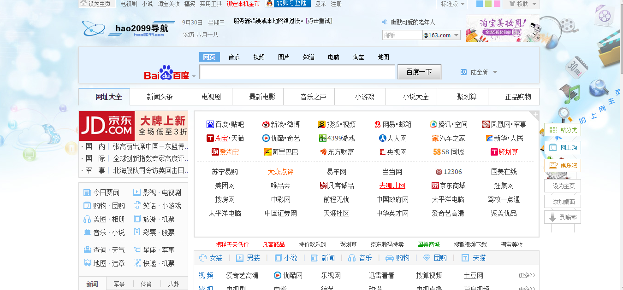
Task: Switch search type to 音乐
Action: pos(234,57)
